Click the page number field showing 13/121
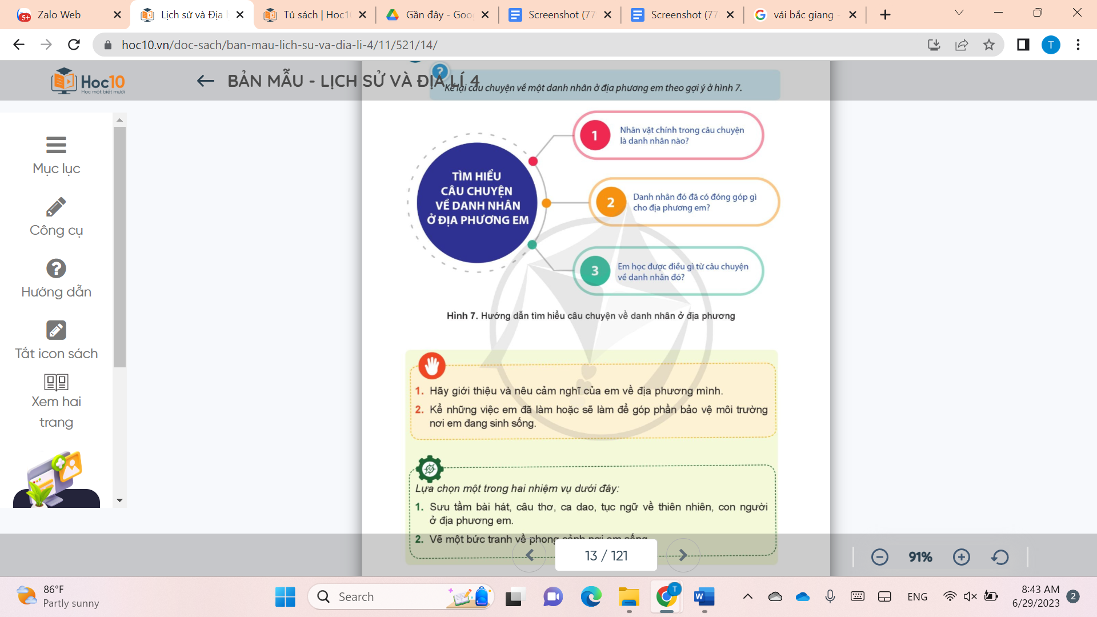Image resolution: width=1097 pixels, height=617 pixels. point(606,555)
